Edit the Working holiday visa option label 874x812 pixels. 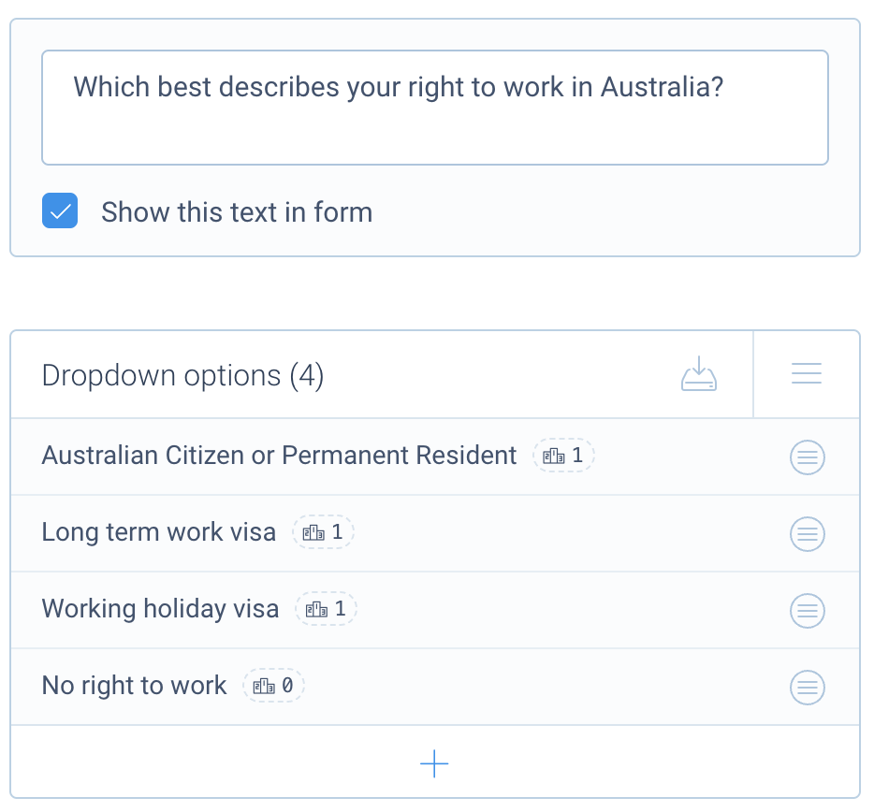159,609
